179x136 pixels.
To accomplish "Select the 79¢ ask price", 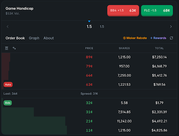I will point(89,66).
